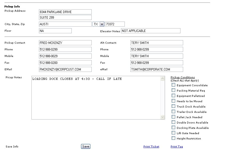
Task: Select the Height Restriction checkbox
Action: click(x=174, y=138)
